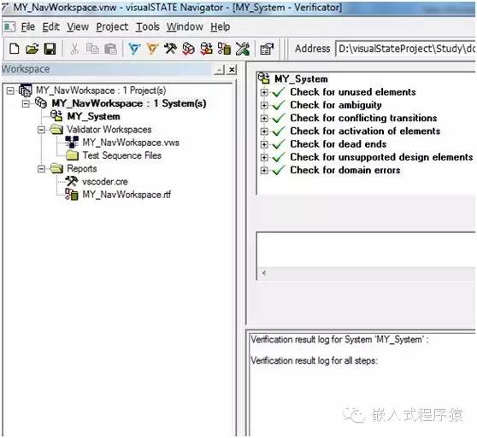Click the MY_NavWorkspace.vws validator icon
The height and width of the screenshot is (438, 477).
72,142
